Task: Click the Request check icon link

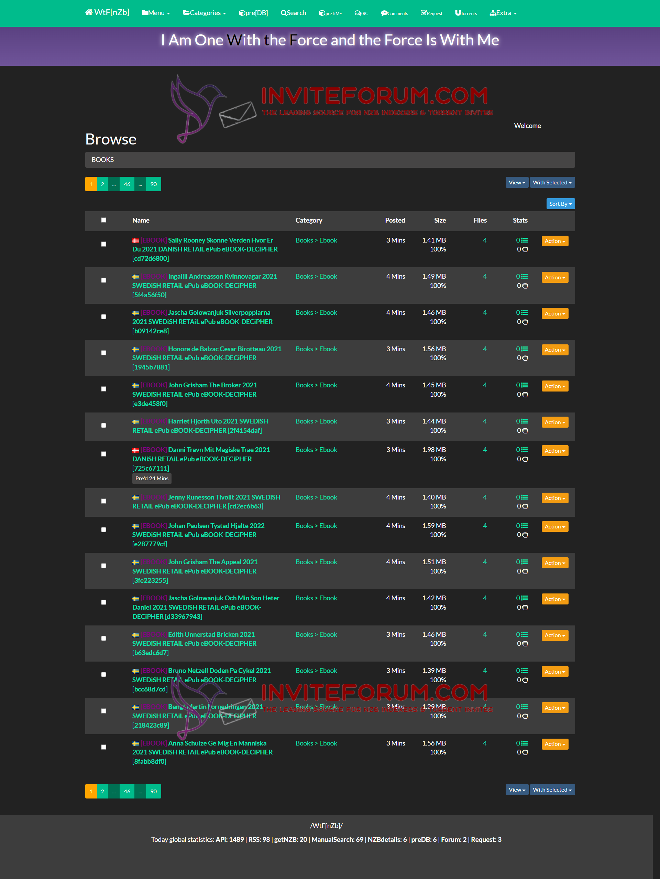Action: click(x=424, y=13)
